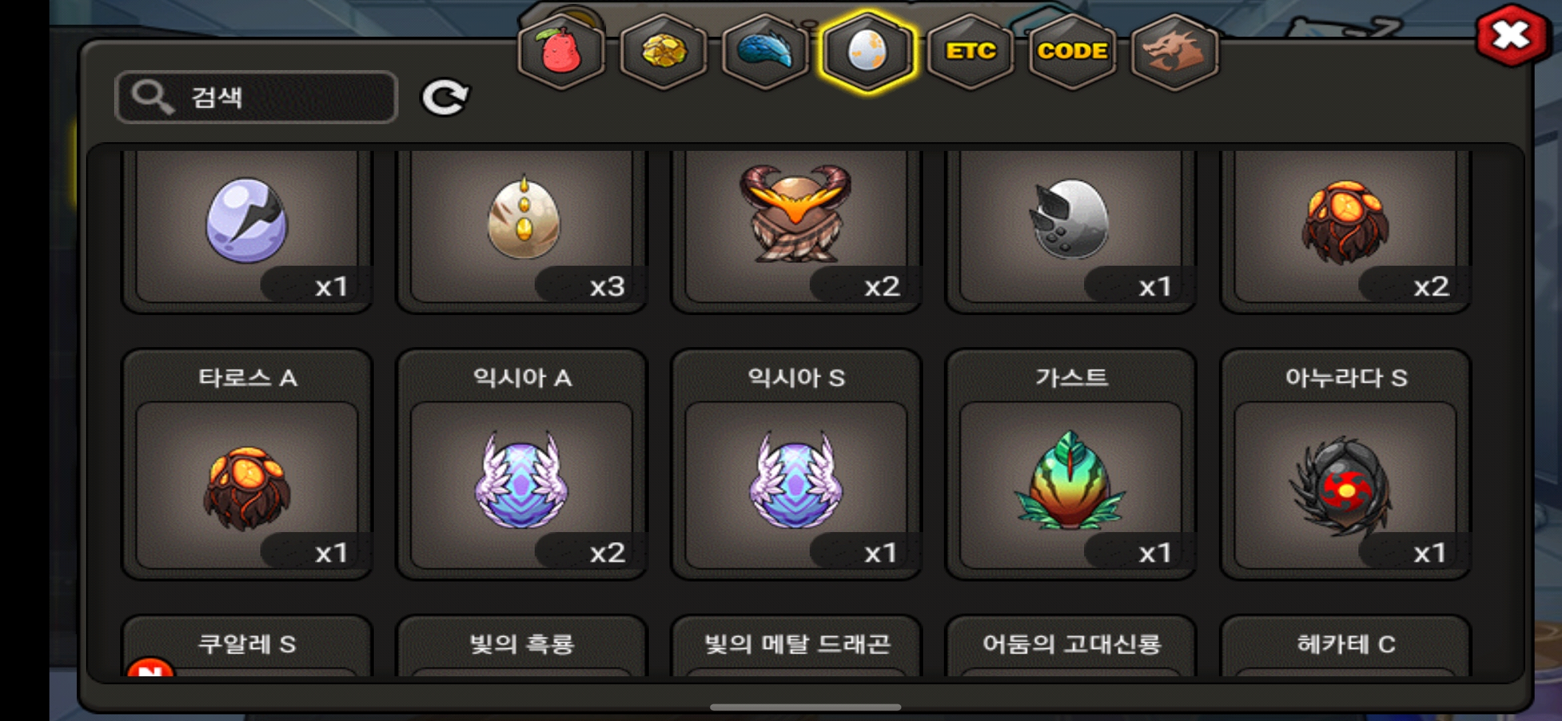Select the 타로스 A egg
The width and height of the screenshot is (1562, 721).
coord(247,464)
